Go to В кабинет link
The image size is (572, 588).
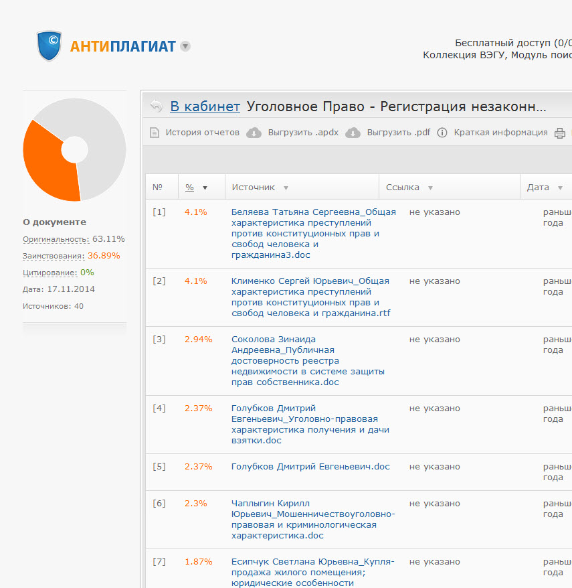(205, 106)
